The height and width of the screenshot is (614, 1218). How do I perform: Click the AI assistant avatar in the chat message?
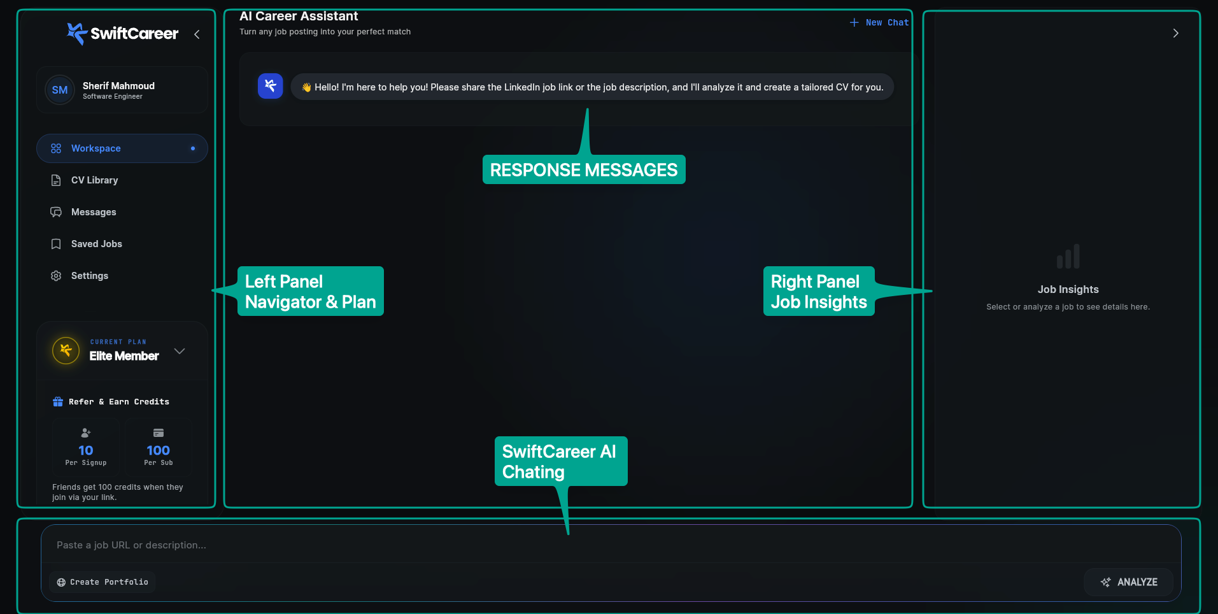click(x=270, y=85)
